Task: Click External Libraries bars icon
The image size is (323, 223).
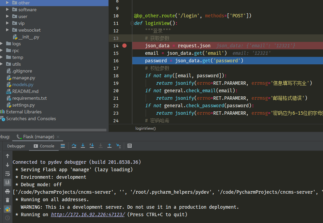Action: 2,112
